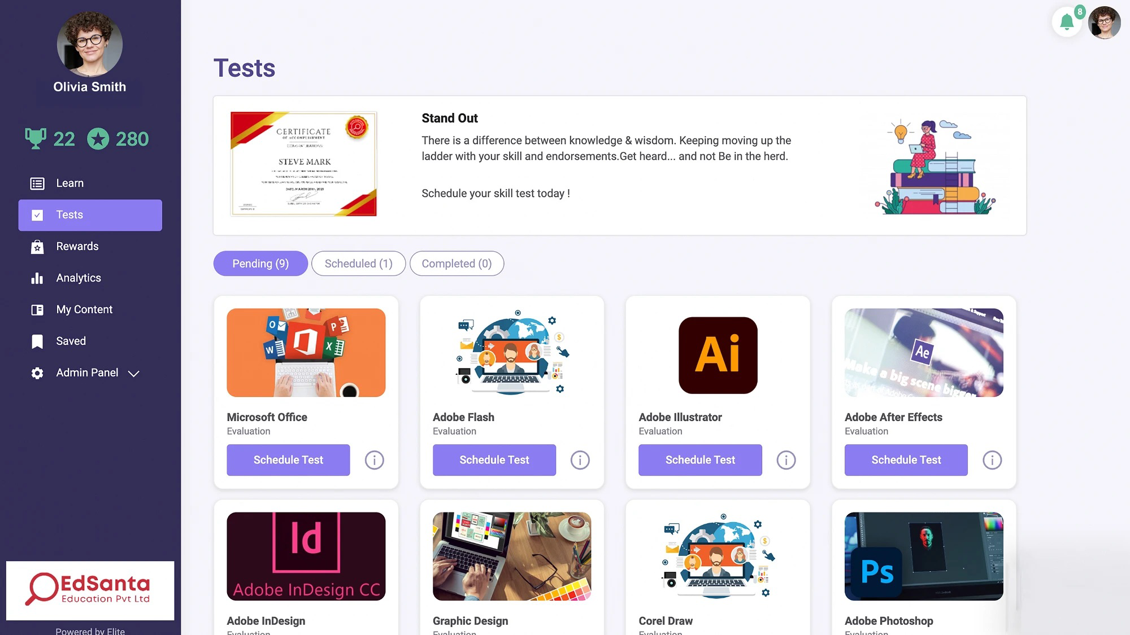
Task: Click the star icon showing 280
Action: [99, 137]
